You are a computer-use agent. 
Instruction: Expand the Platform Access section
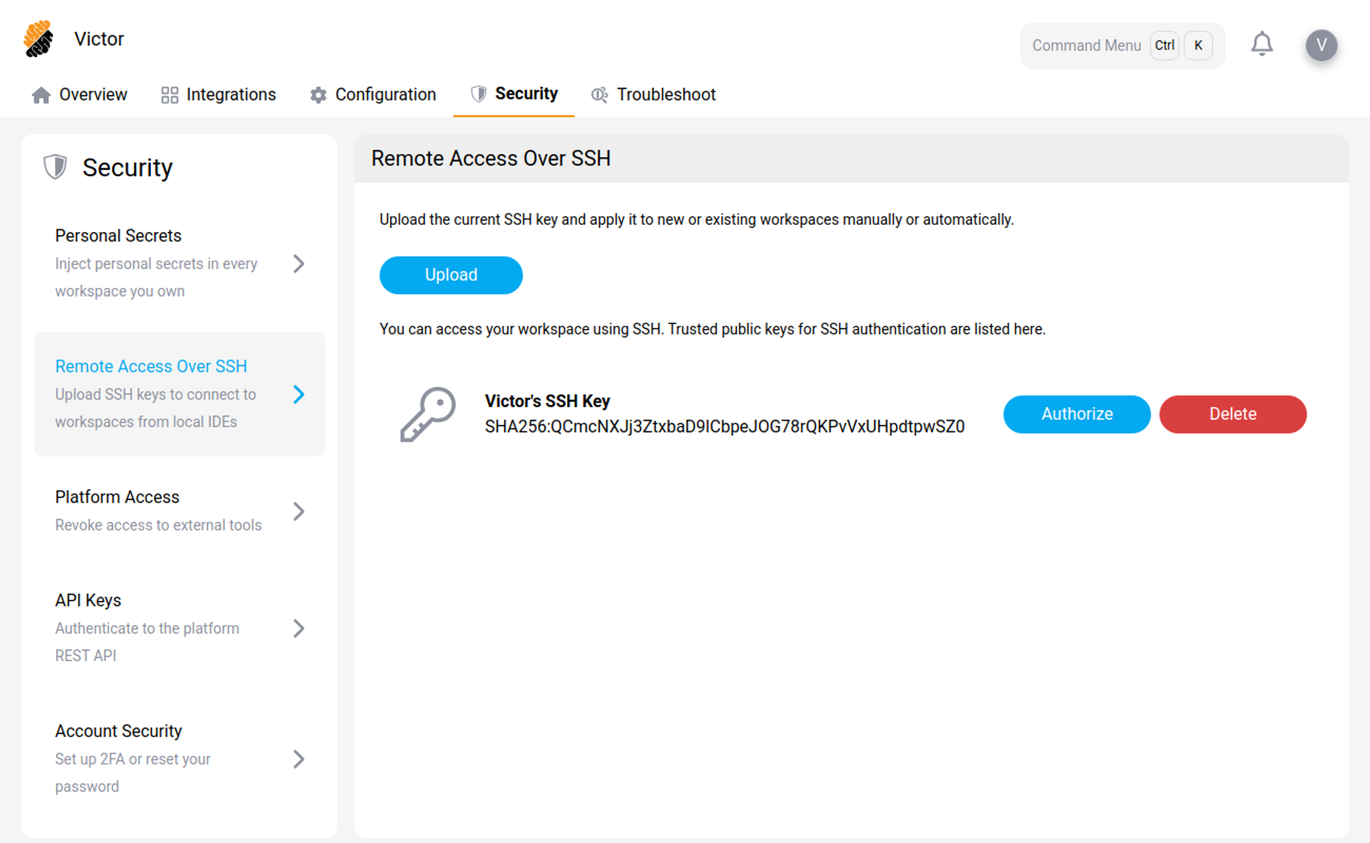pyautogui.click(x=299, y=511)
